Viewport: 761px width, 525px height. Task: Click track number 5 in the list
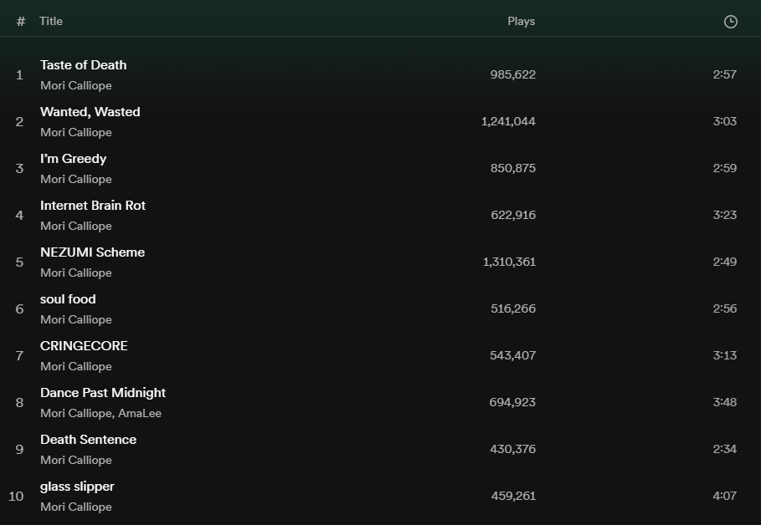click(19, 262)
